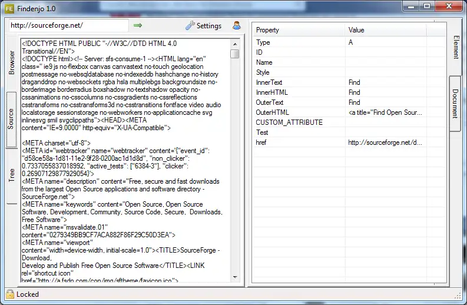This screenshot has width=467, height=305.
Task: Open Settings with the wrench icon
Action: point(203,26)
